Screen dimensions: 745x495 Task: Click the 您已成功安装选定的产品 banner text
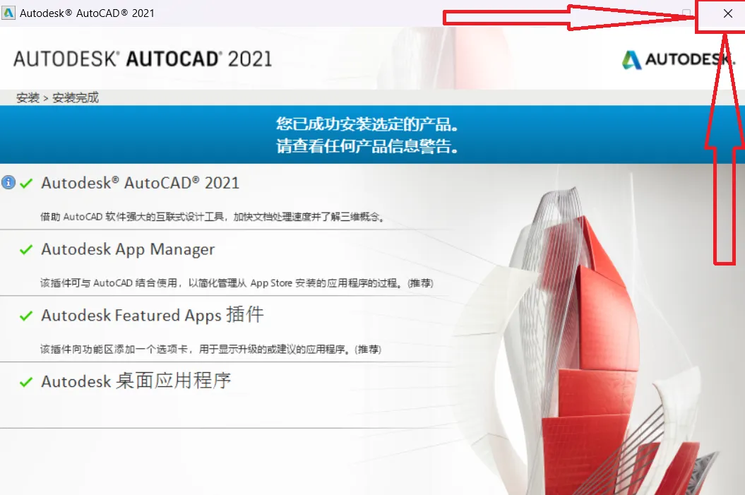pyautogui.click(x=368, y=124)
